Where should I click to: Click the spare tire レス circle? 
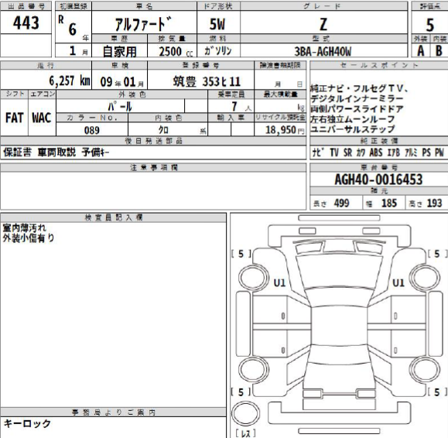click(245, 413)
